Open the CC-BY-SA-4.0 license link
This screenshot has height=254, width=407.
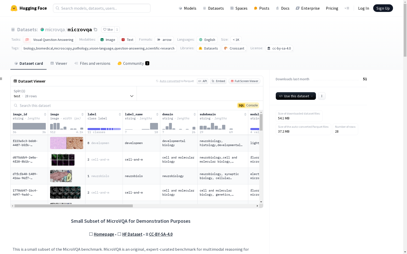point(161,234)
